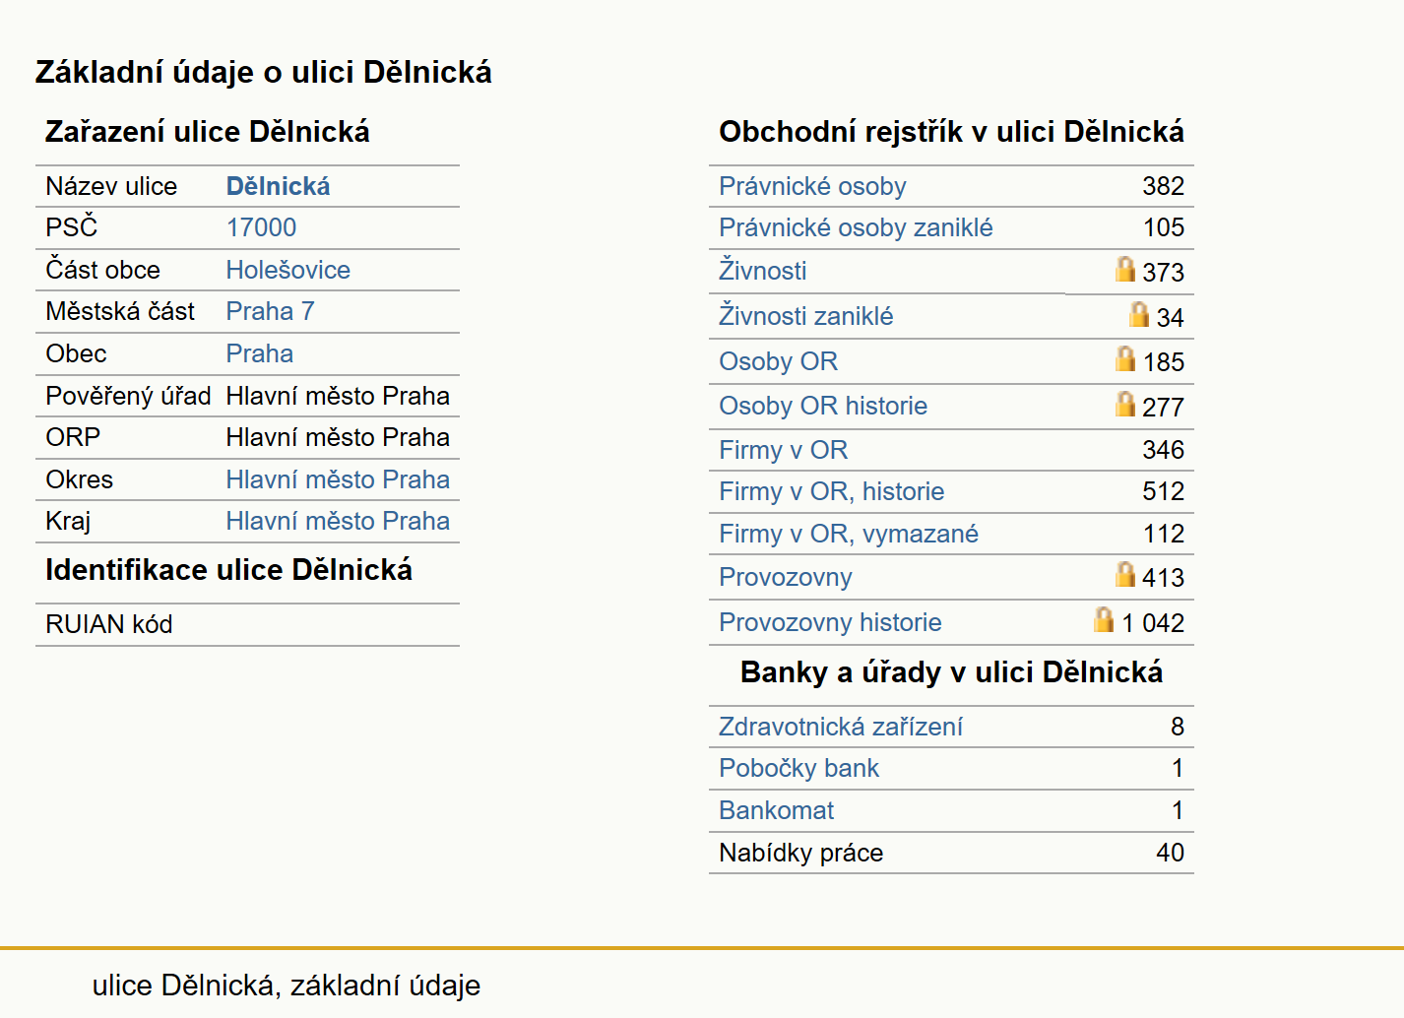Screen dimensions: 1404x1018
Task: Click the lock icon by Provozovny historie
Action: [x=1104, y=619]
